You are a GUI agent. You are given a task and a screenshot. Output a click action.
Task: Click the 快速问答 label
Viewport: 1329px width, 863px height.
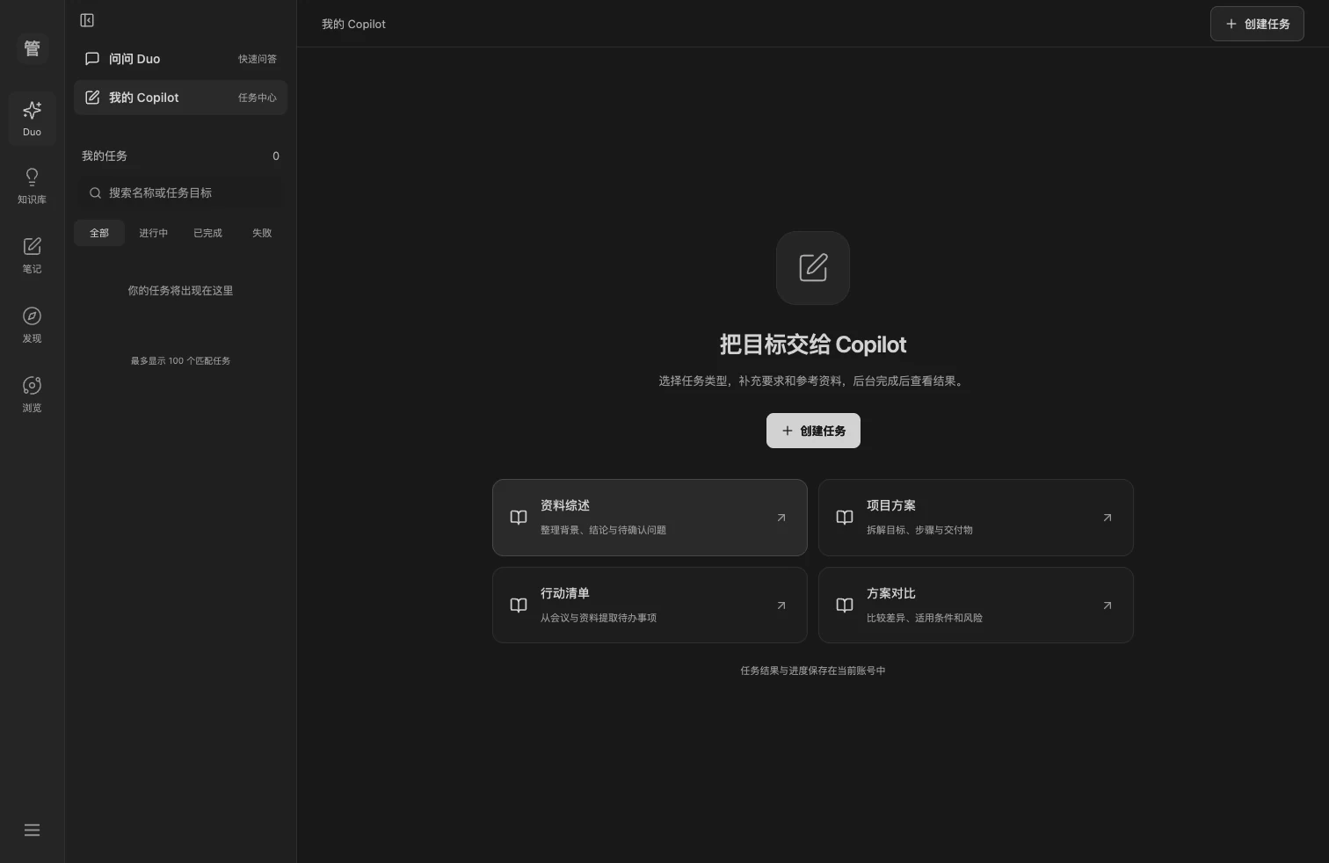pos(258,59)
